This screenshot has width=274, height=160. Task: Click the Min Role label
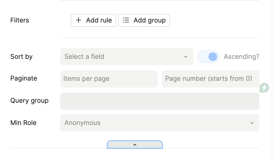(x=23, y=123)
